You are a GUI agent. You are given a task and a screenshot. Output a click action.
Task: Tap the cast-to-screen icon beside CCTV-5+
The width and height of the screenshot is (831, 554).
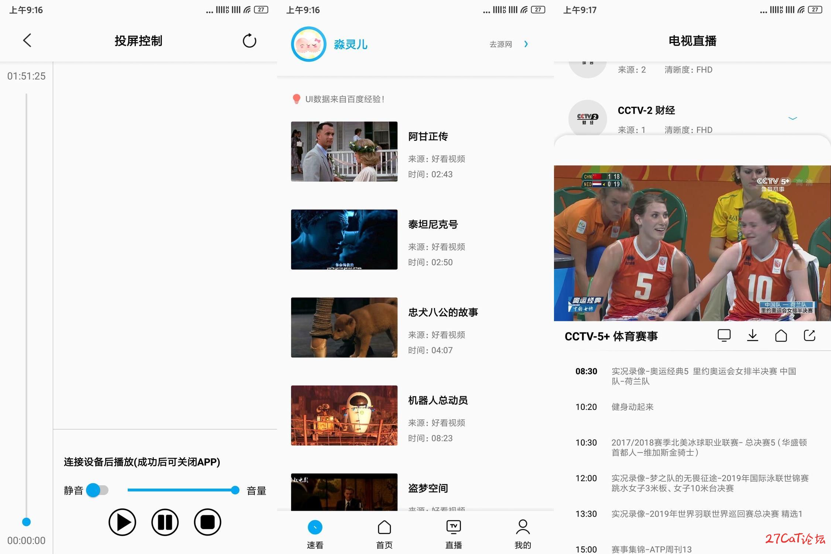coord(724,335)
